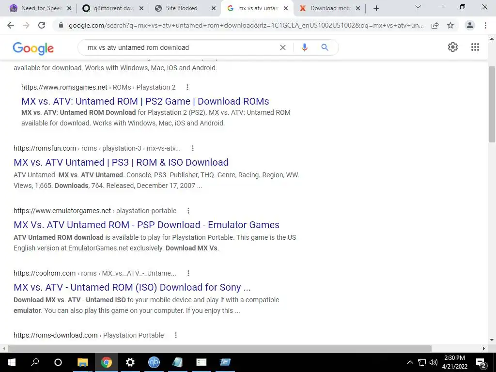
Task: Click the romsfun.com URL breadcrumb
Action: coord(97,148)
